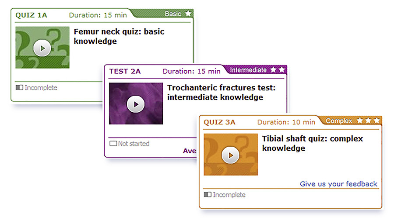This screenshot has width=394, height=221.
Task: Click the Not started status icon on Test 2A
Action: (x=113, y=143)
